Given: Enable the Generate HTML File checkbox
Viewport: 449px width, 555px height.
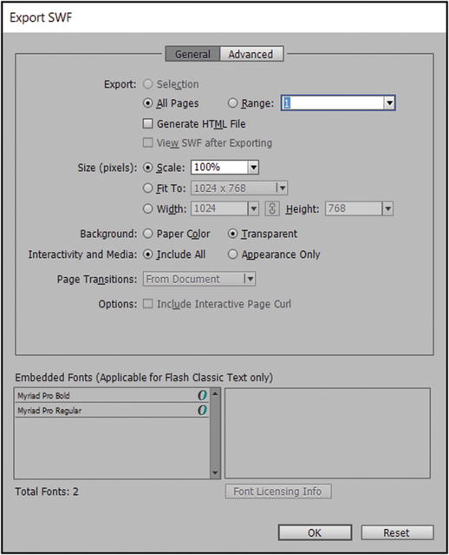Looking at the screenshot, I should (x=147, y=123).
